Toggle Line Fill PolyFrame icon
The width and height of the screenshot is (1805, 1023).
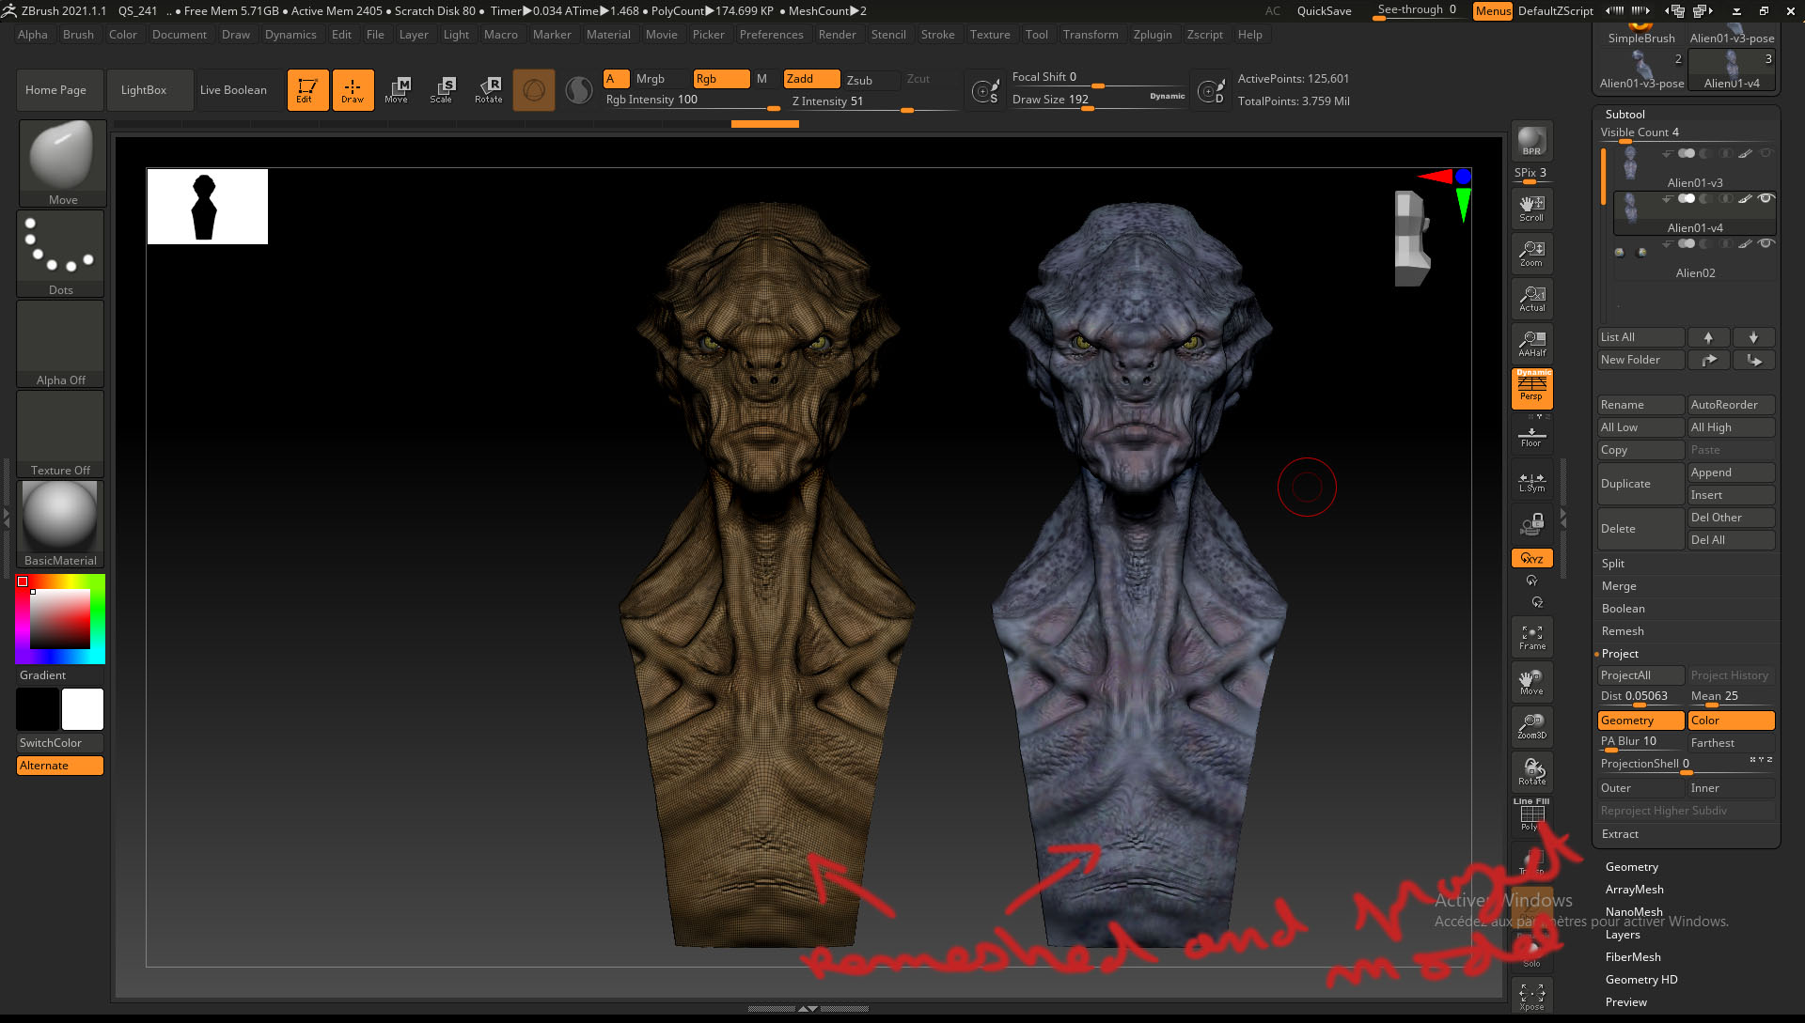[x=1531, y=814]
